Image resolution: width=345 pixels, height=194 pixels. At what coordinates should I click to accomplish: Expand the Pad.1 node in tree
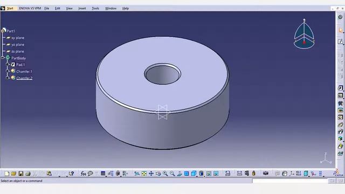[8, 64]
